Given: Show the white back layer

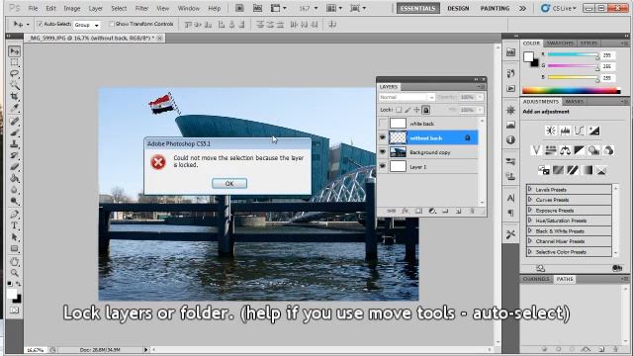Looking at the screenshot, I should point(383,124).
